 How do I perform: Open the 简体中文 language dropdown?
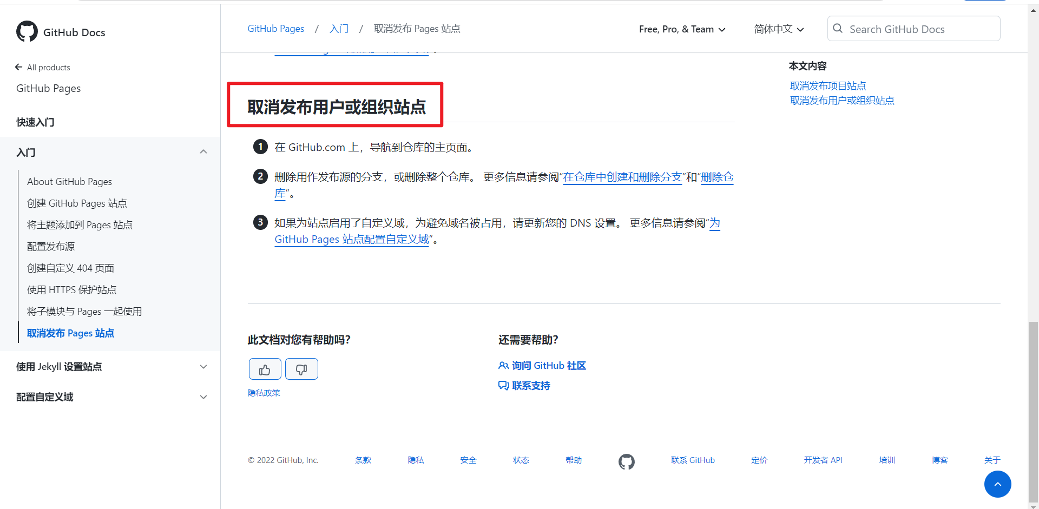(x=779, y=29)
